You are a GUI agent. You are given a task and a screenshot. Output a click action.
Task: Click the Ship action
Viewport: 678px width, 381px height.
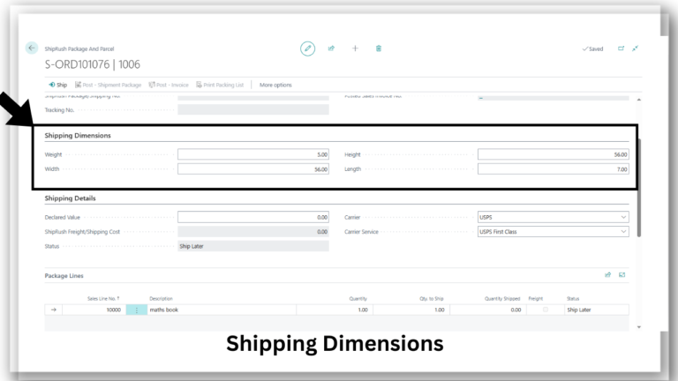coord(58,85)
